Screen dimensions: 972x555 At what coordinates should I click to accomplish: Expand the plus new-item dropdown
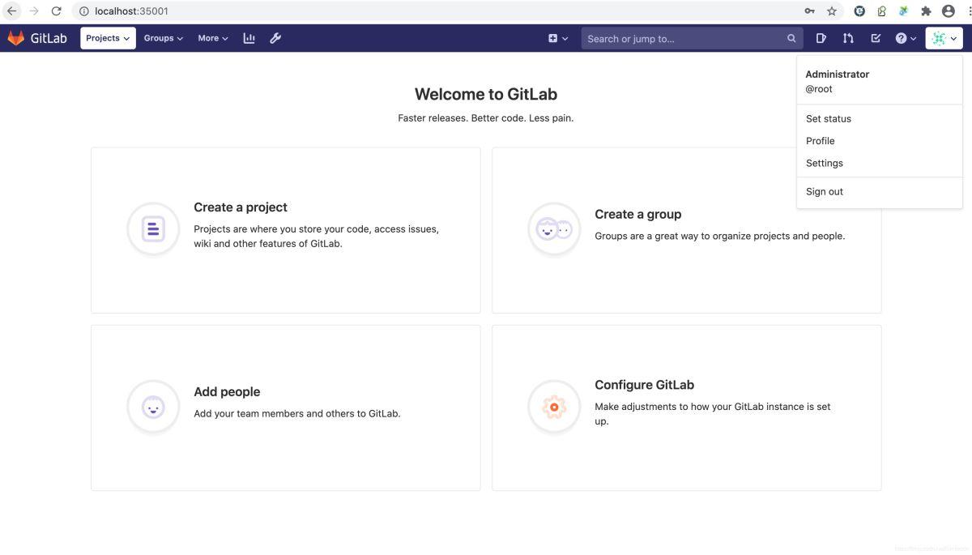pos(558,38)
